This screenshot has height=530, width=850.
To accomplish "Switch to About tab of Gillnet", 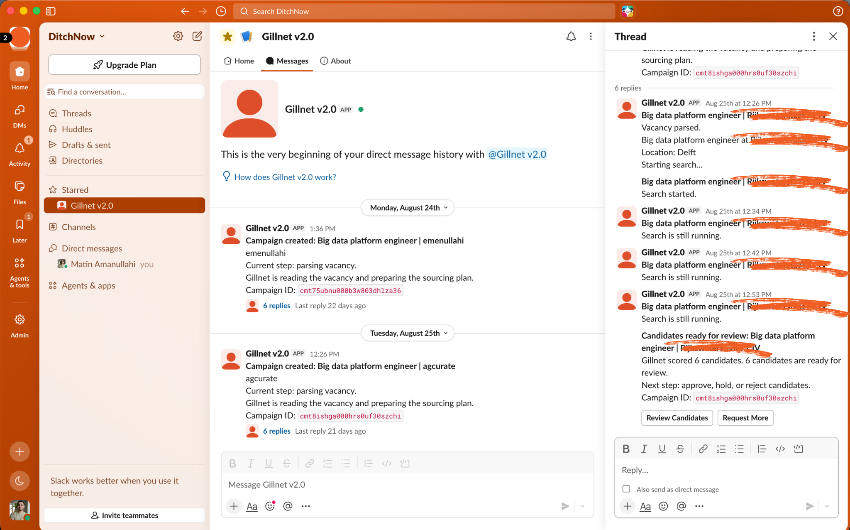I will 335,61.
